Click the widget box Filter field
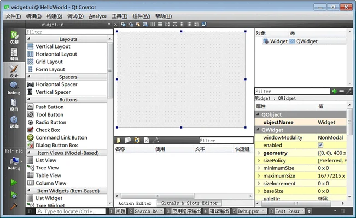Screen dimensions: 356x218 [69, 32]
